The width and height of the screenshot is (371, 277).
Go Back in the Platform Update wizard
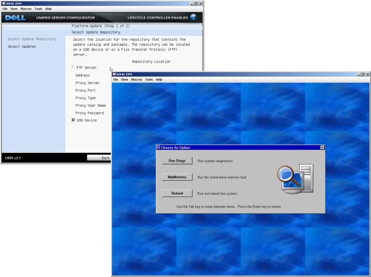(x=99, y=158)
